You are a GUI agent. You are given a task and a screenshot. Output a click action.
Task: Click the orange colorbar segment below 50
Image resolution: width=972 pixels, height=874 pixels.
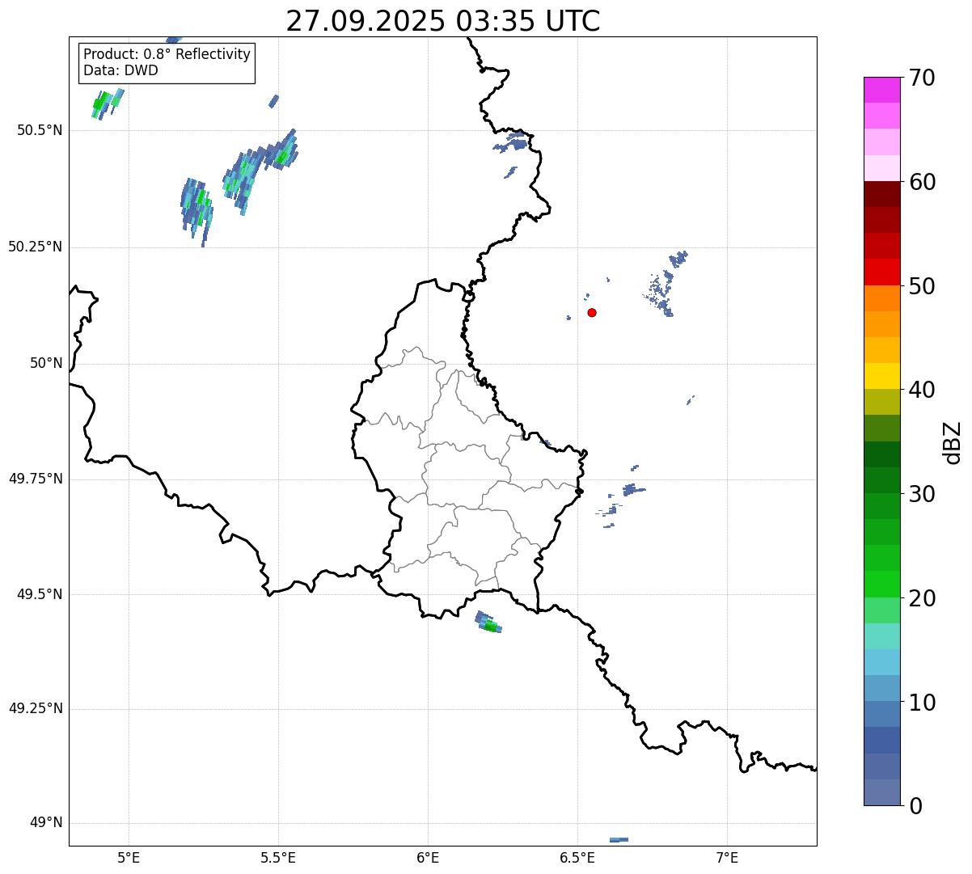881,298
